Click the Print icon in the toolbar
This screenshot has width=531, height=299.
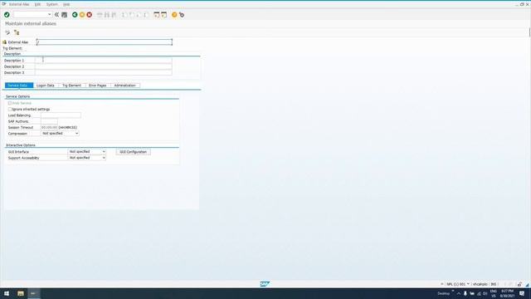100,15
